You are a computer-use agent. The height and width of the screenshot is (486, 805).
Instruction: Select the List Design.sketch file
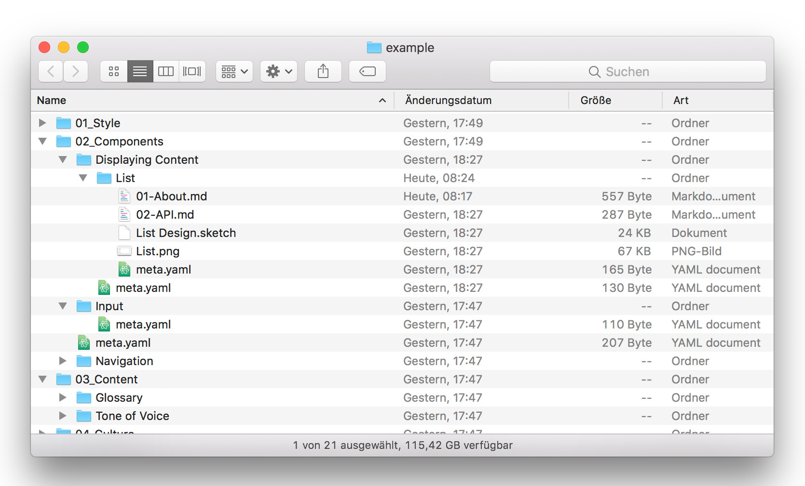coord(186,233)
